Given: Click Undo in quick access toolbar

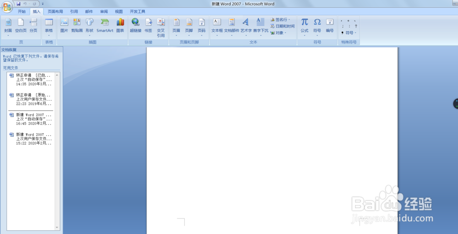Looking at the screenshot, I should (x=25, y=4).
